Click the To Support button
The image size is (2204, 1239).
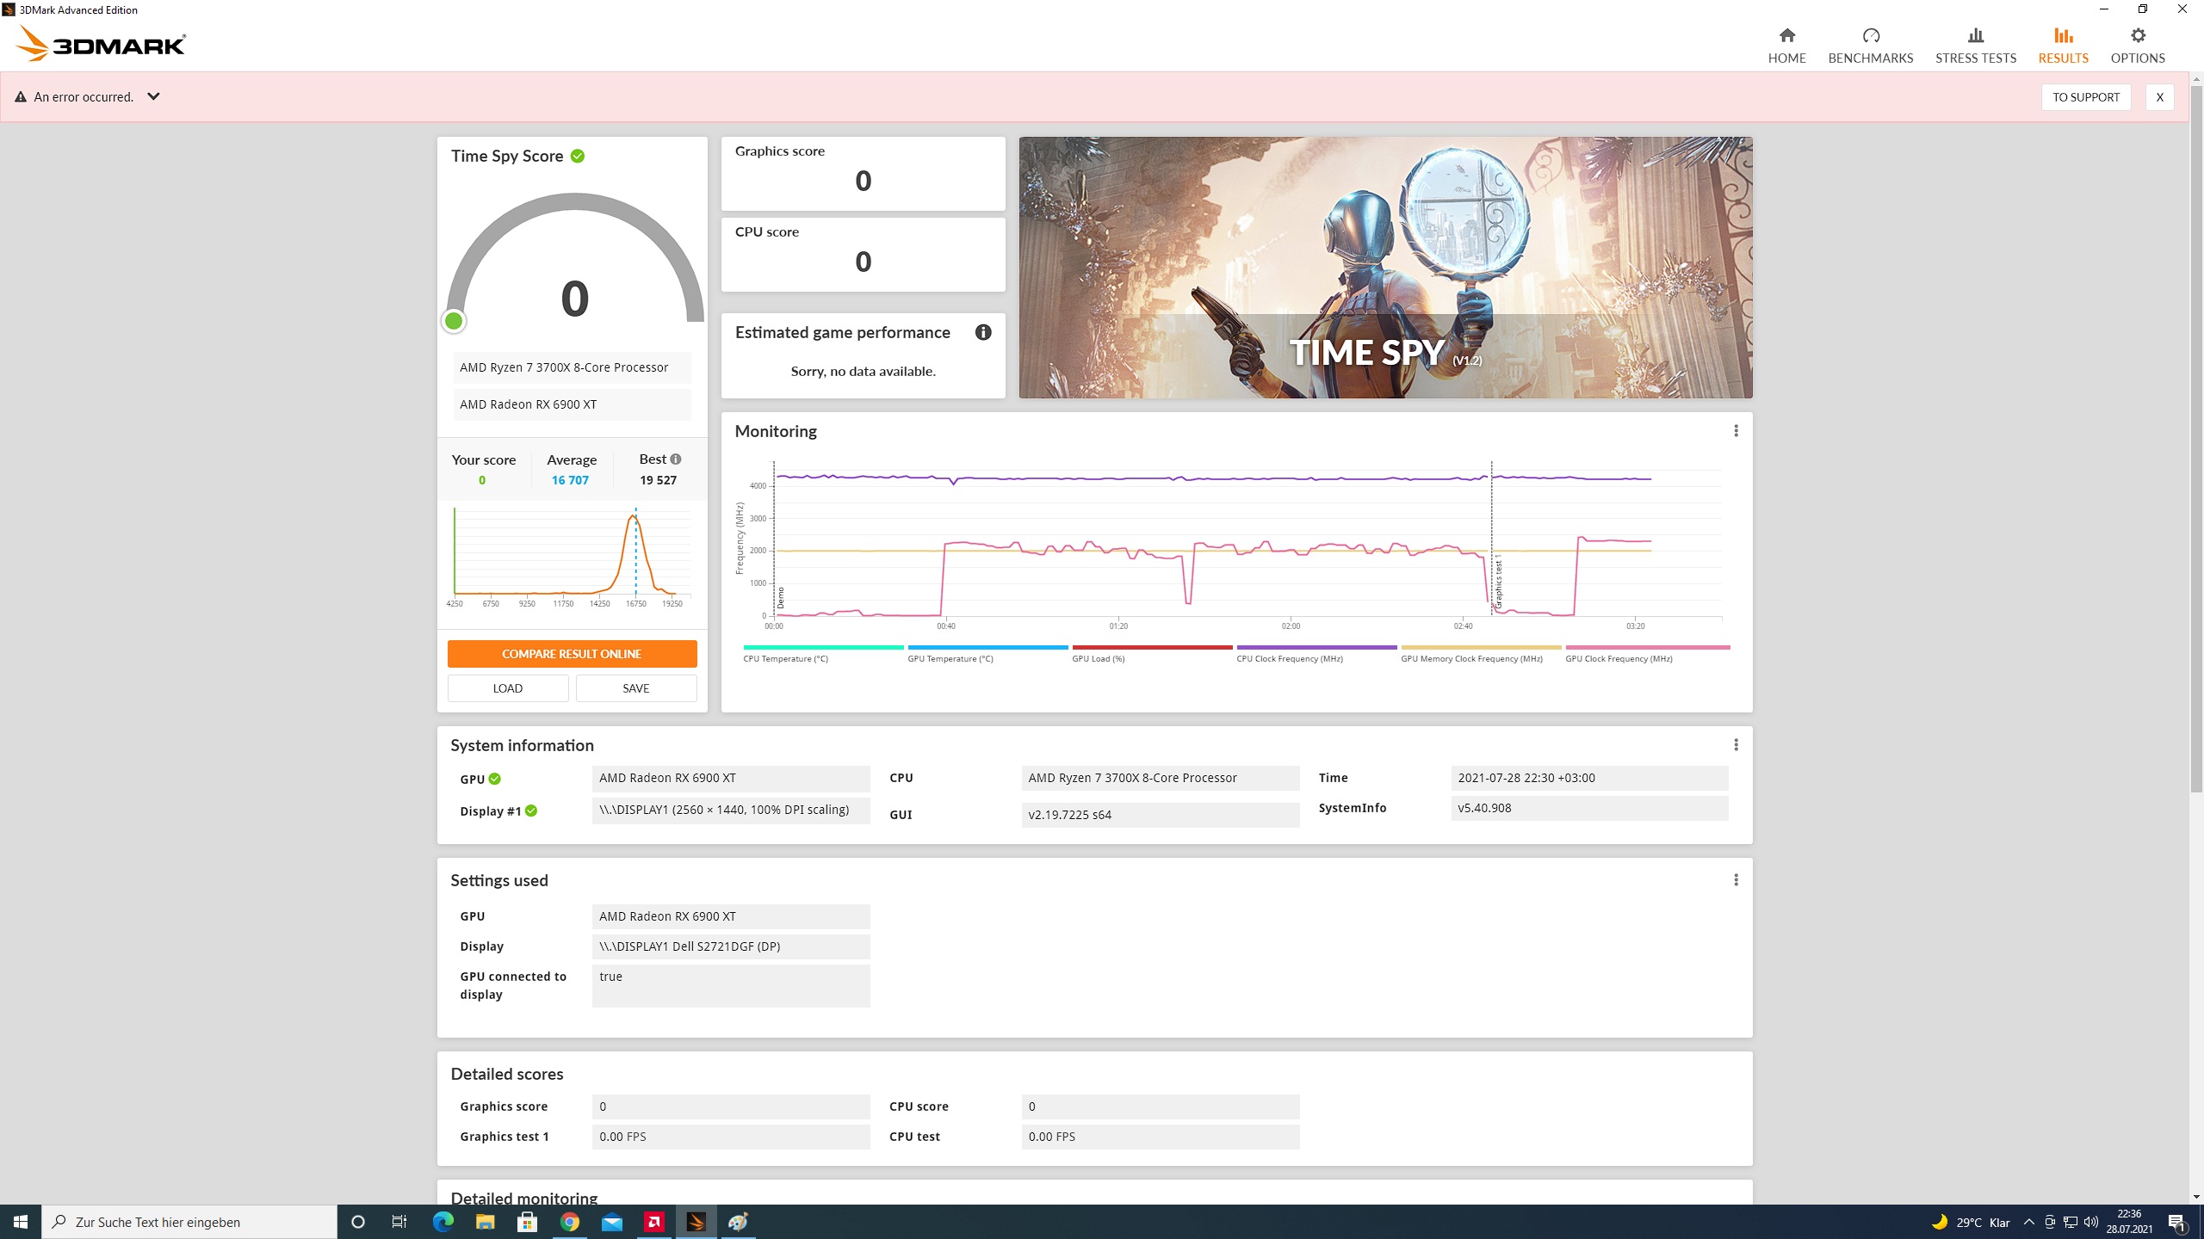(2085, 97)
